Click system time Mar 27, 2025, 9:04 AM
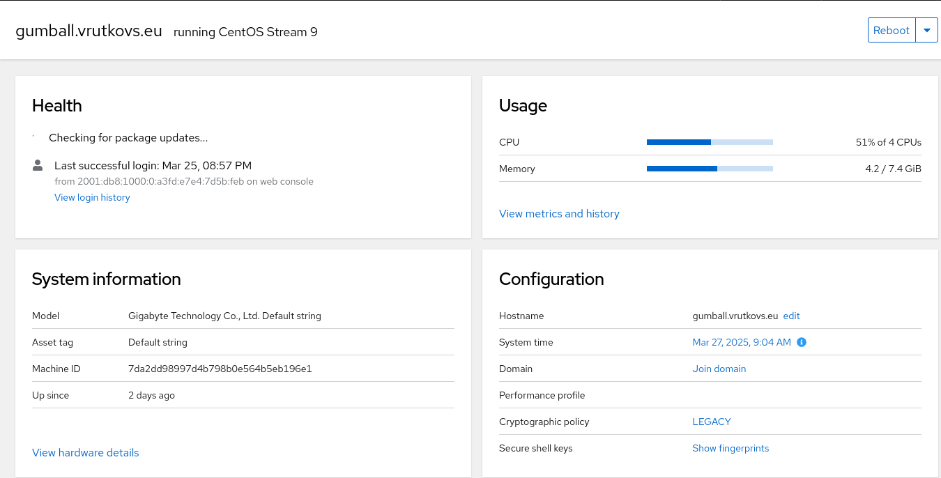This screenshot has height=478, width=941. point(742,342)
